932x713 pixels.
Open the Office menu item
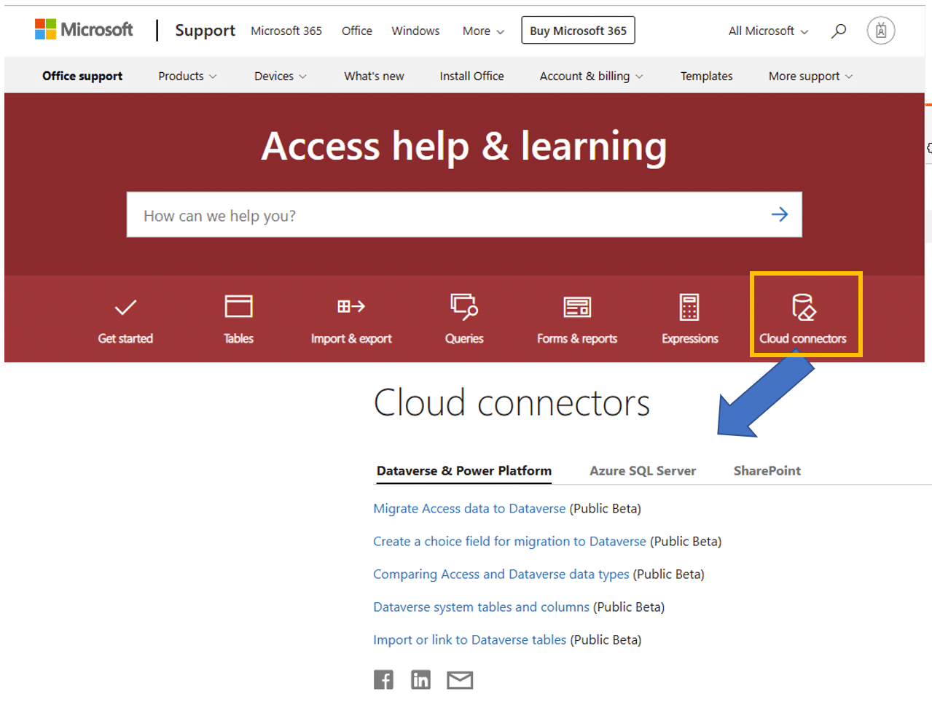point(357,31)
